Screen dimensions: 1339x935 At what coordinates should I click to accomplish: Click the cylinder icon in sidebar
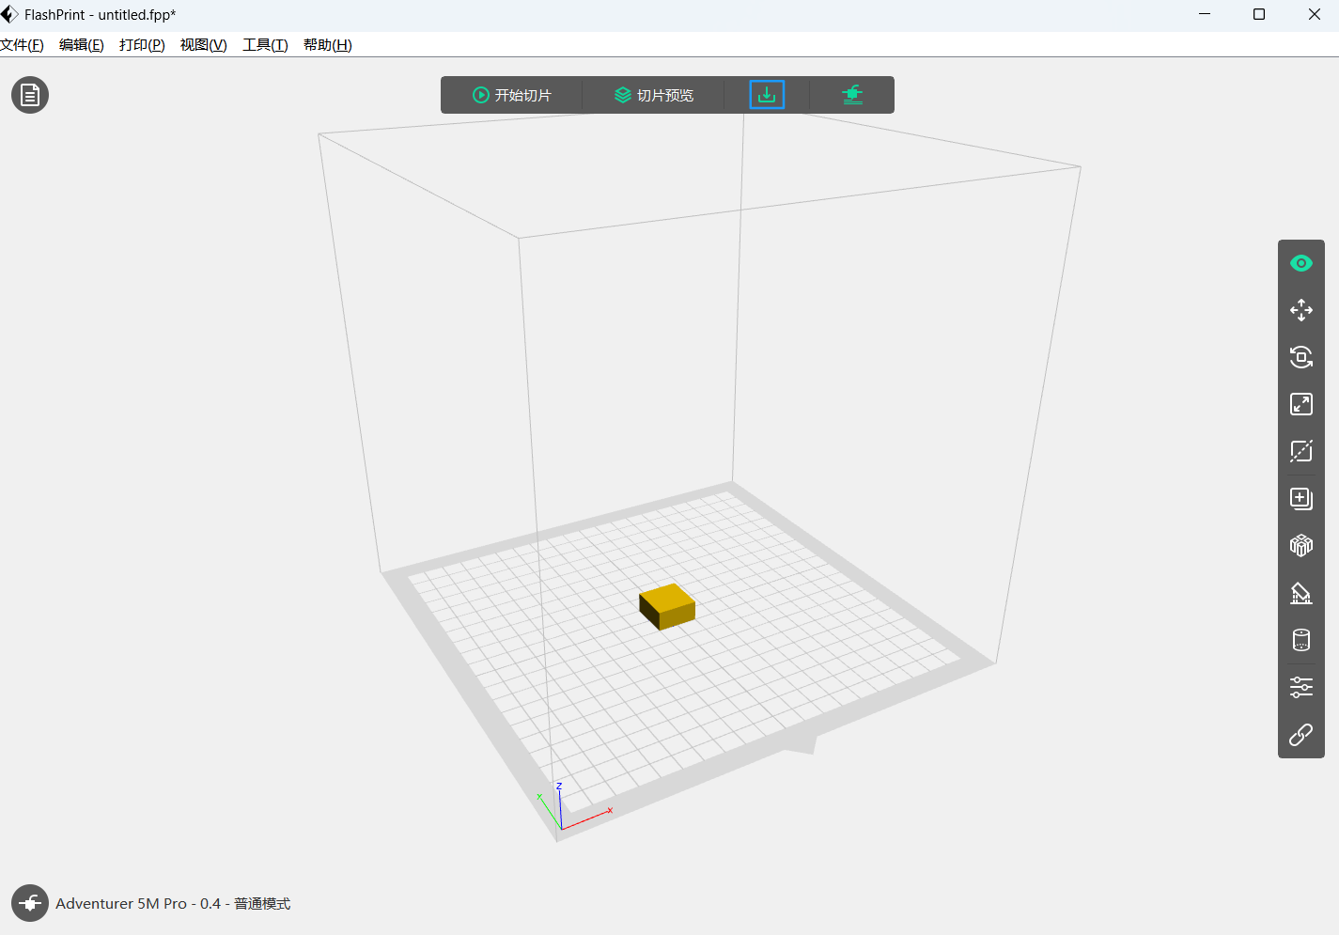click(1300, 640)
